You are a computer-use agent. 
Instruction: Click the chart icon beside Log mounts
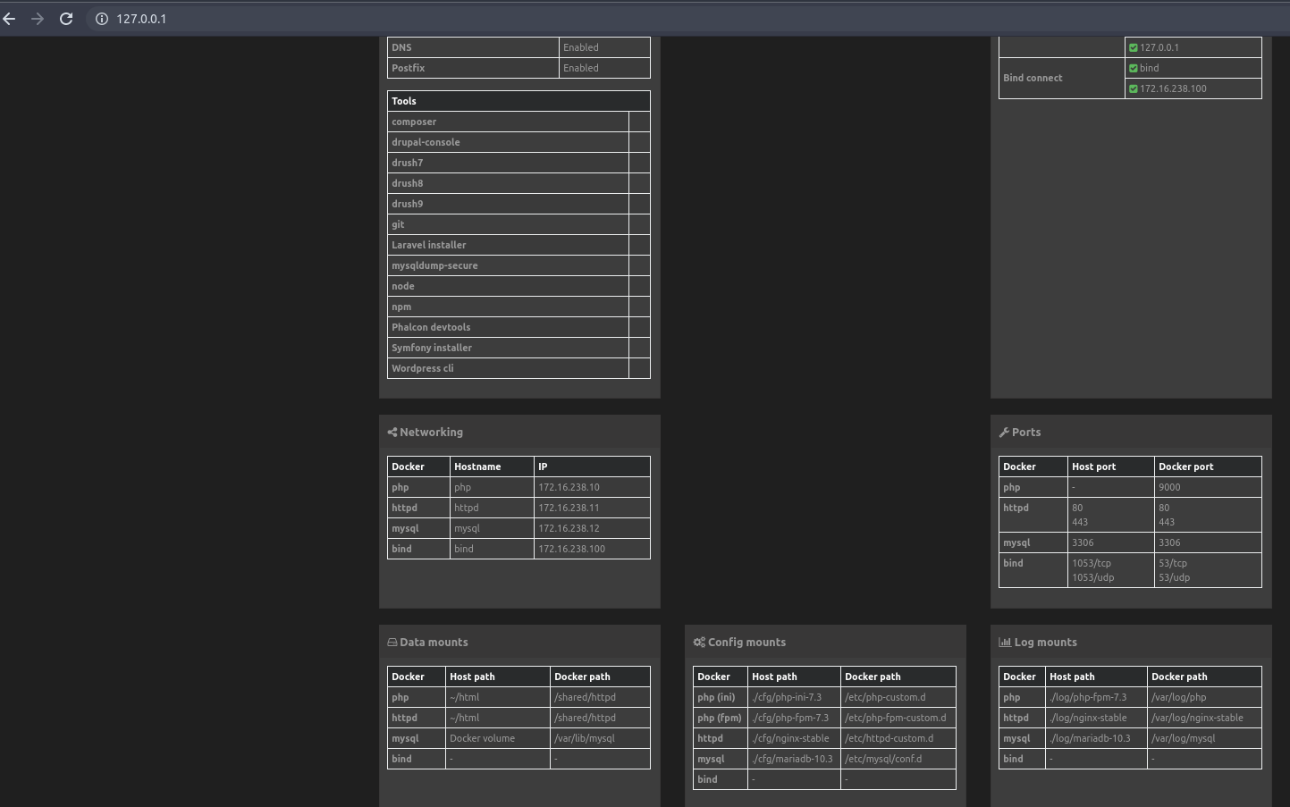(1005, 643)
